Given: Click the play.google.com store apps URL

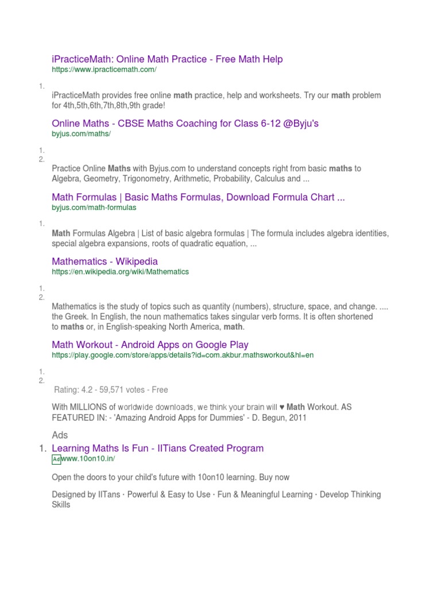Looking at the screenshot, I should tap(183, 355).
